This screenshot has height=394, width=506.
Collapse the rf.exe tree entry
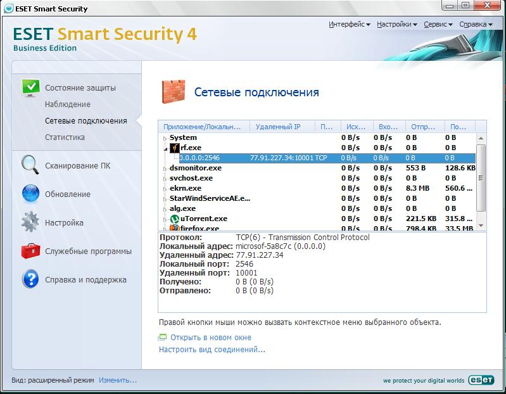(166, 148)
